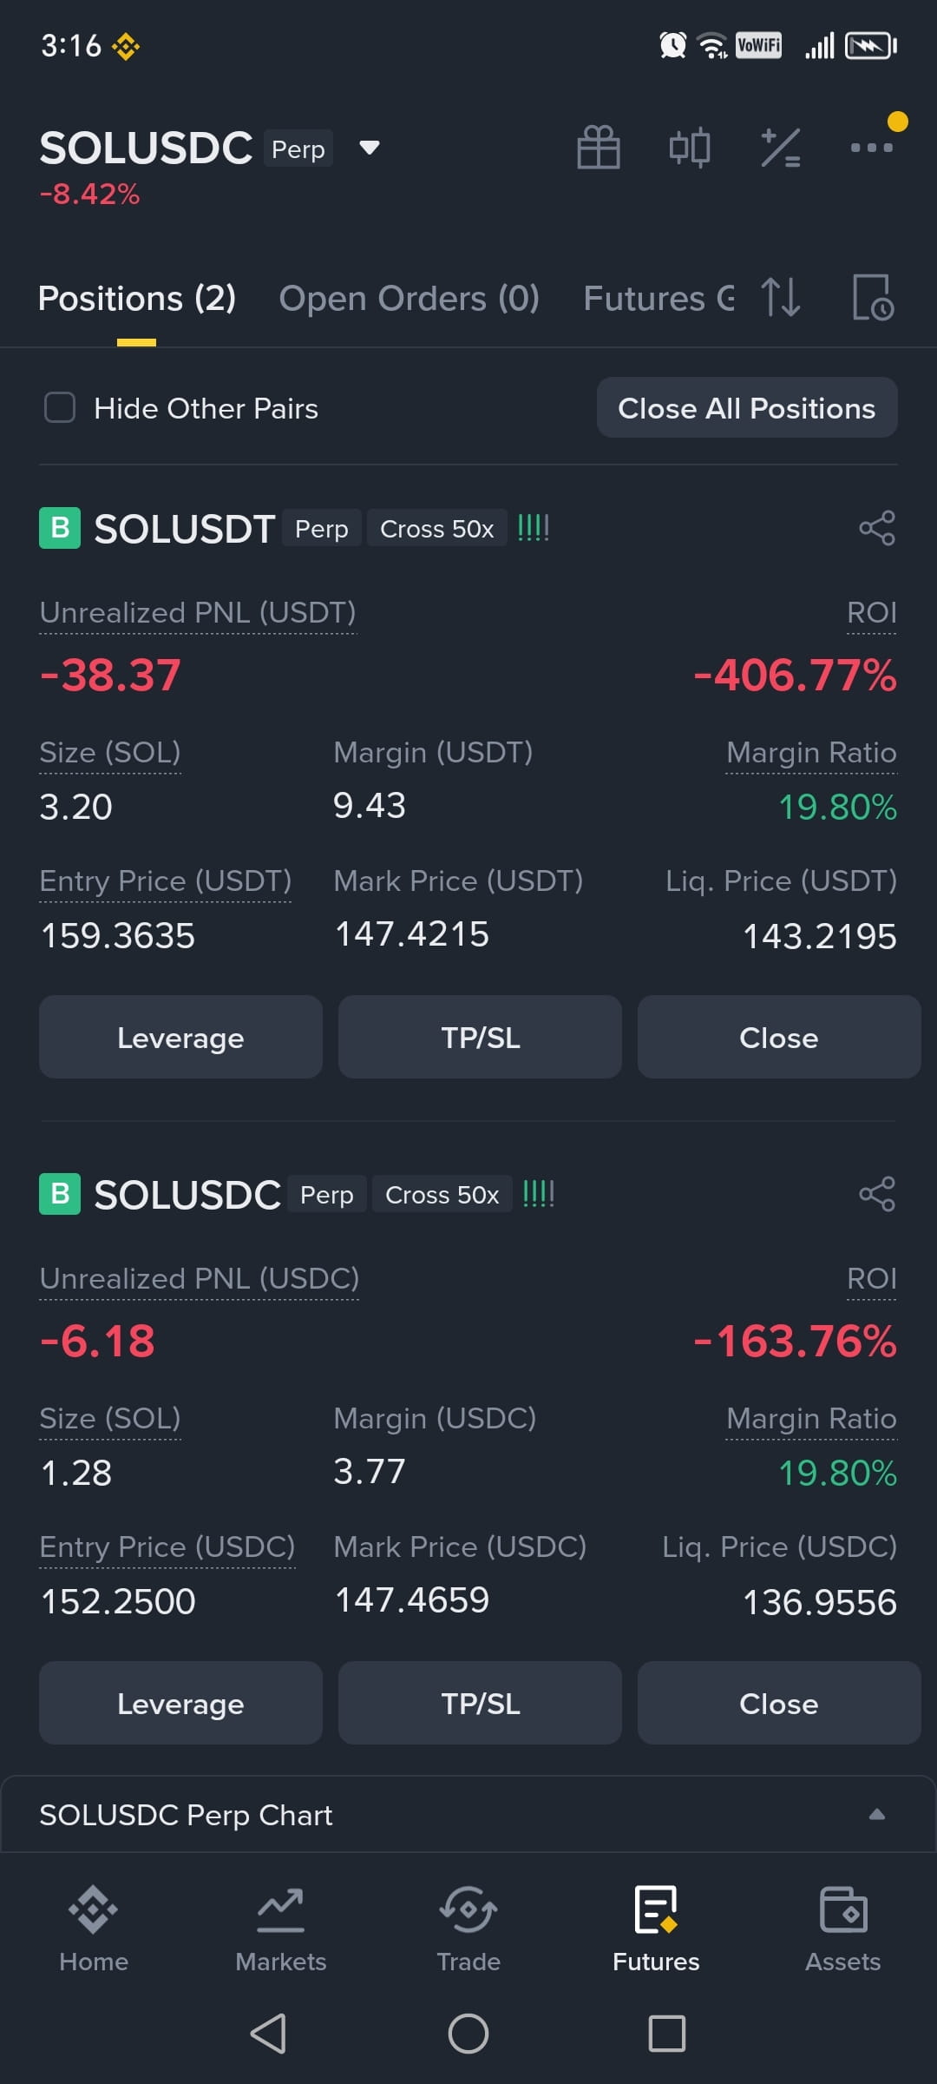Image resolution: width=937 pixels, height=2084 pixels.
Task: Share the SOLUSDT position
Action: point(877,528)
